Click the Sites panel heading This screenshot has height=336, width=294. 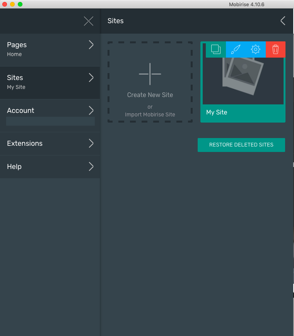[115, 21]
